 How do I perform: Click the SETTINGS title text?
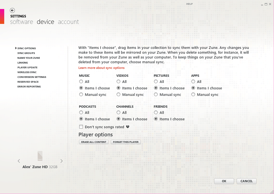18,16
